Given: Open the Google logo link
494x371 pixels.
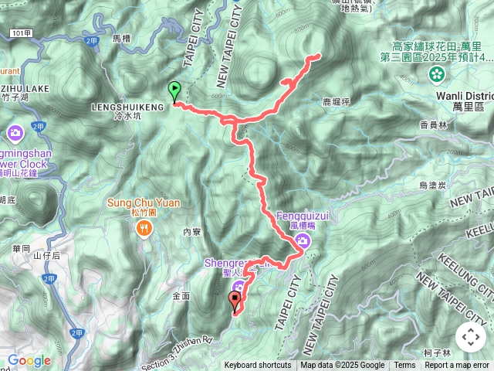Looking at the screenshot, I should 29,361.
